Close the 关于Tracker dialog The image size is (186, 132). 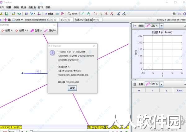(94, 46)
